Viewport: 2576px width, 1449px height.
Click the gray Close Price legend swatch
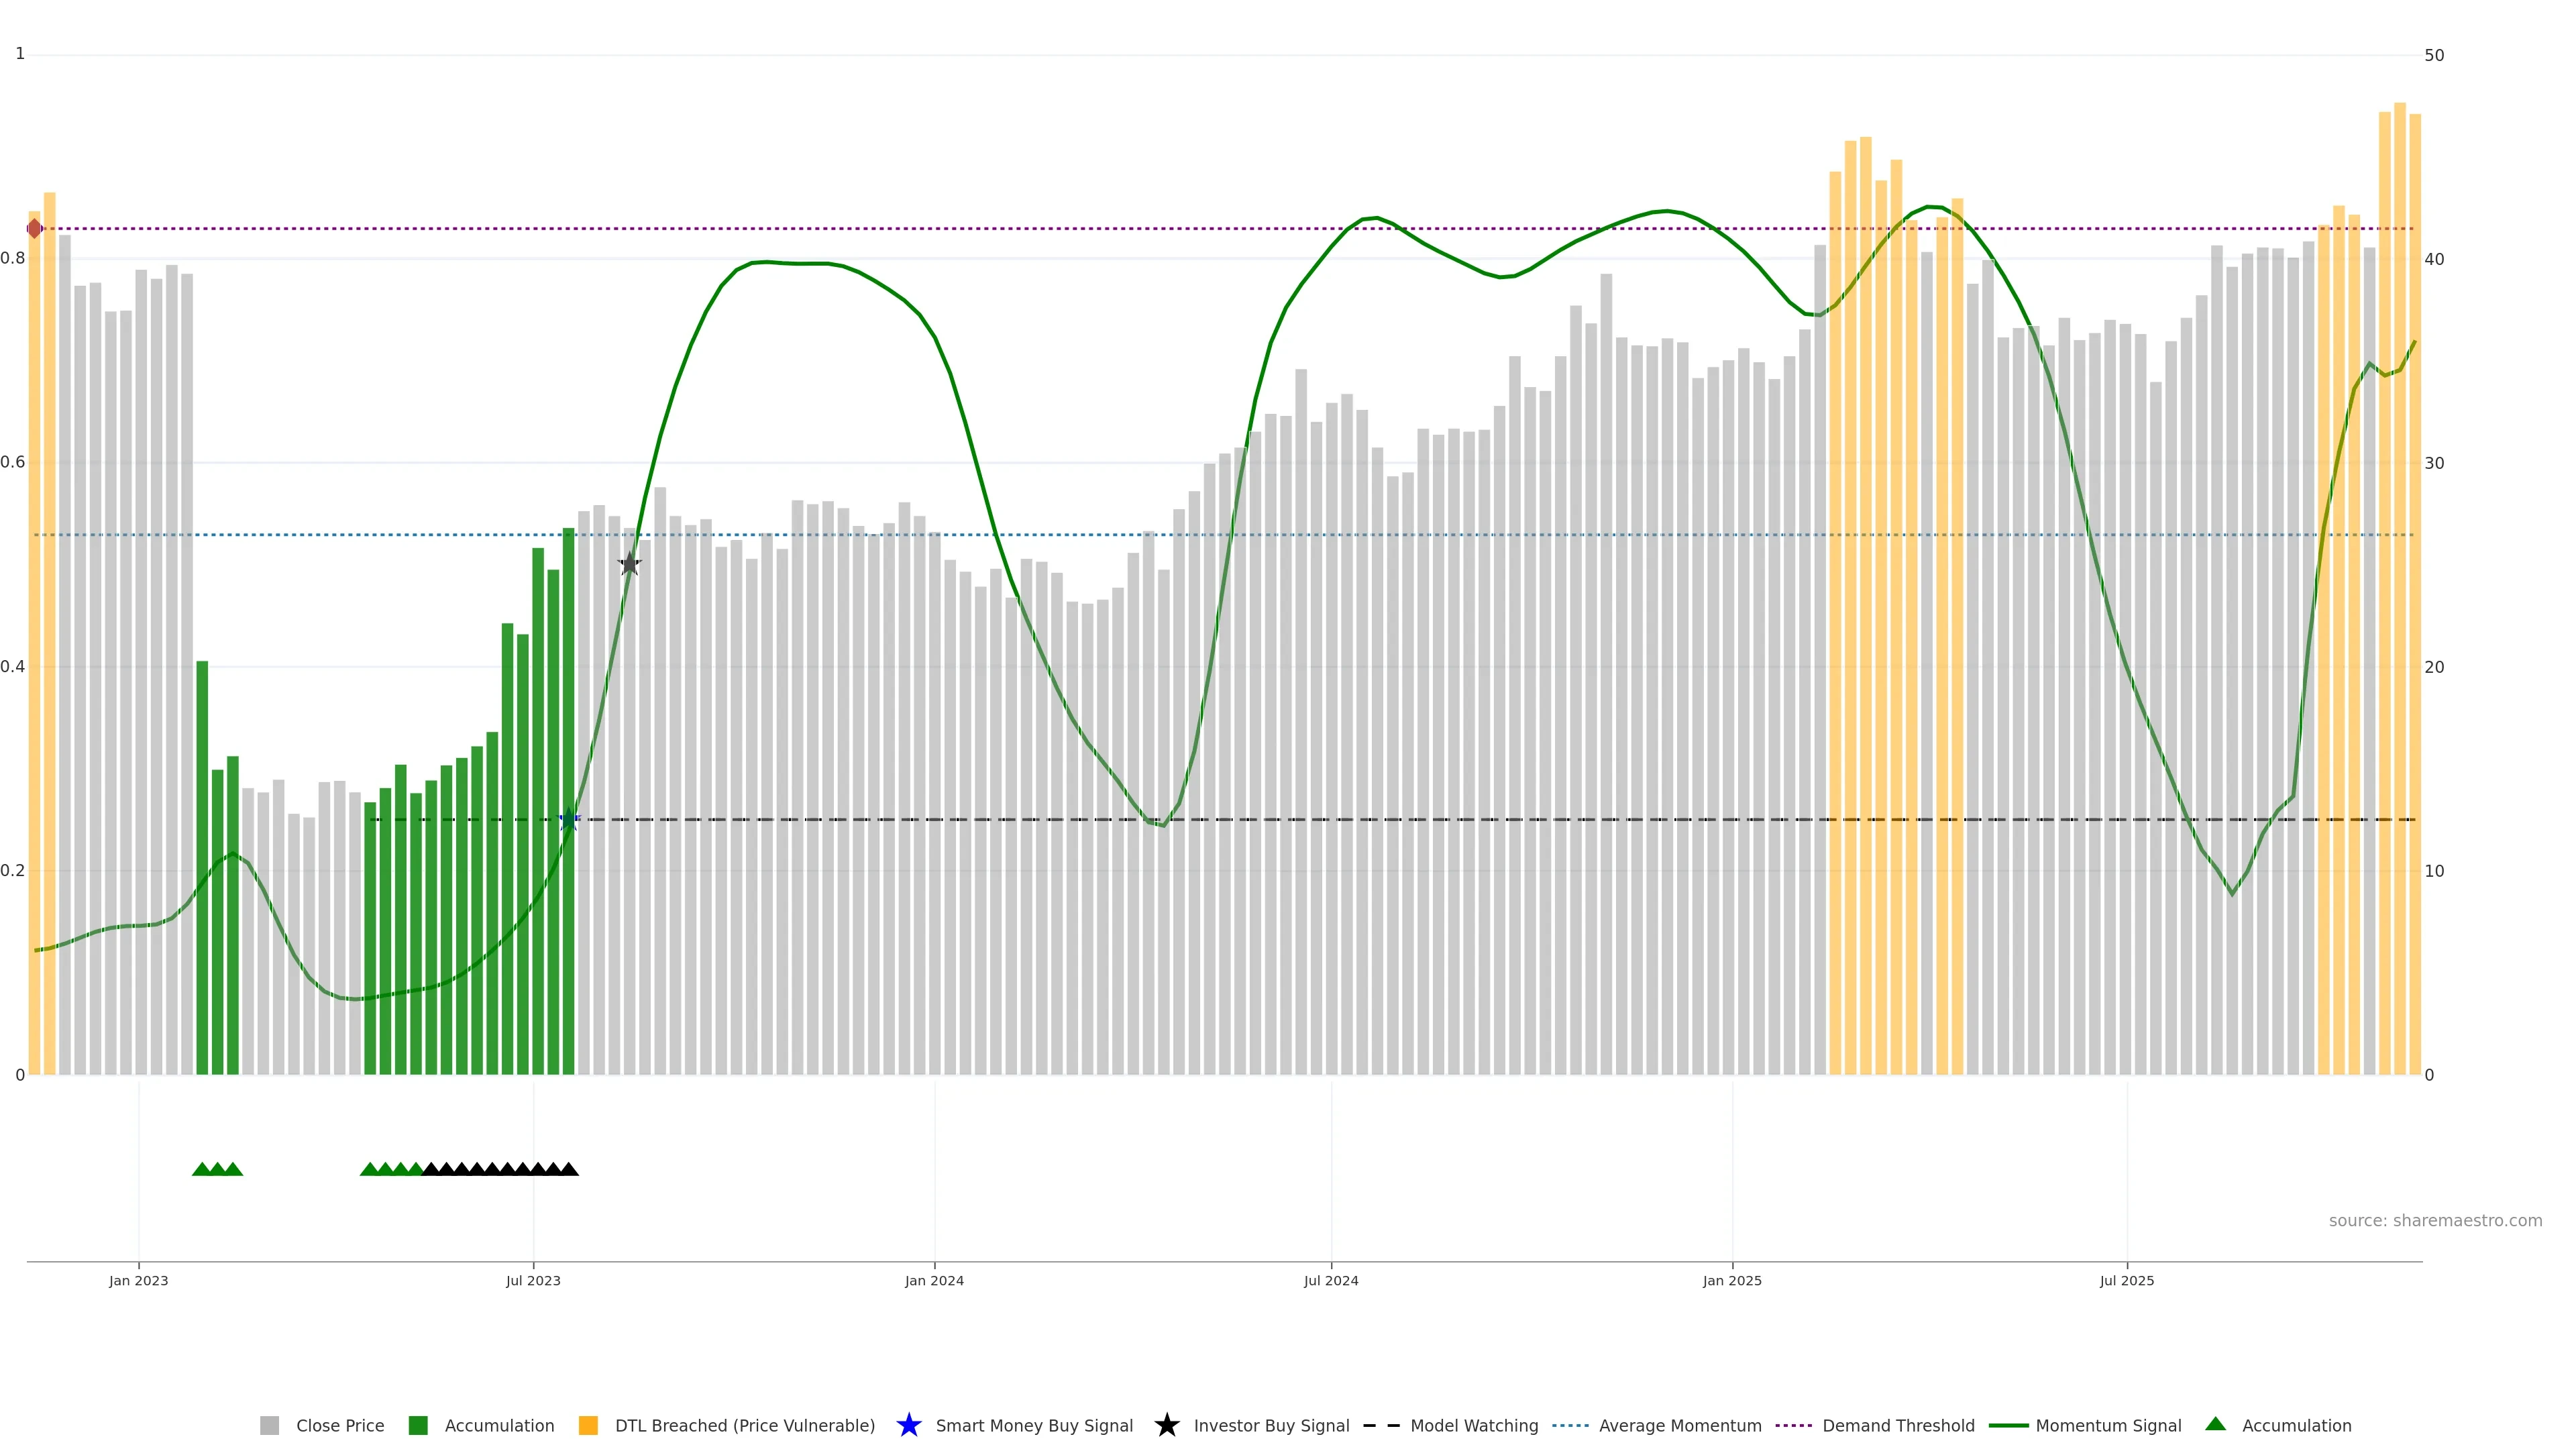coord(270,1425)
